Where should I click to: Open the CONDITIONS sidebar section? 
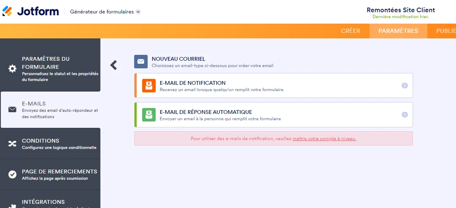pyautogui.click(x=50, y=143)
